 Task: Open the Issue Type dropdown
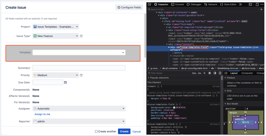(x=56, y=36)
